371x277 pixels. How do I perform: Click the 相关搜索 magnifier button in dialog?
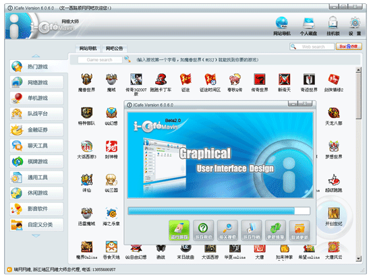227,230
